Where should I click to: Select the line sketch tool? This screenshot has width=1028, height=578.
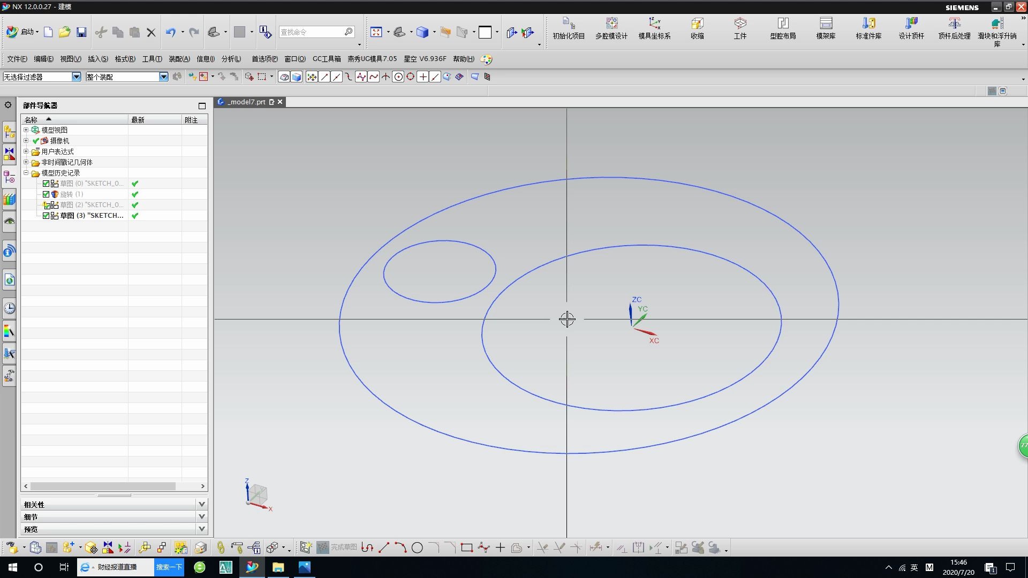[383, 547]
